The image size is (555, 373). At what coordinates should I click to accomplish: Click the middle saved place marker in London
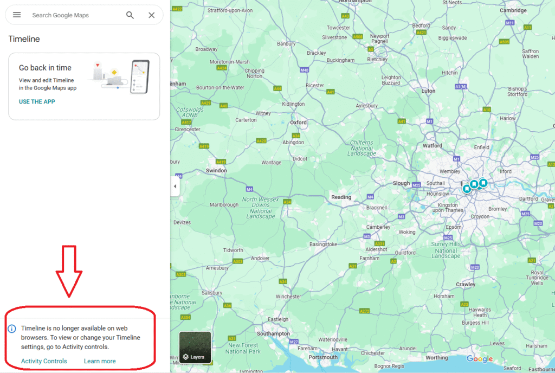474,184
